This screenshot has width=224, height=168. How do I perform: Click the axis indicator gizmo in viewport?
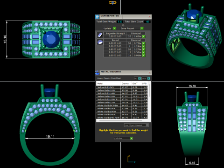[131, 159]
